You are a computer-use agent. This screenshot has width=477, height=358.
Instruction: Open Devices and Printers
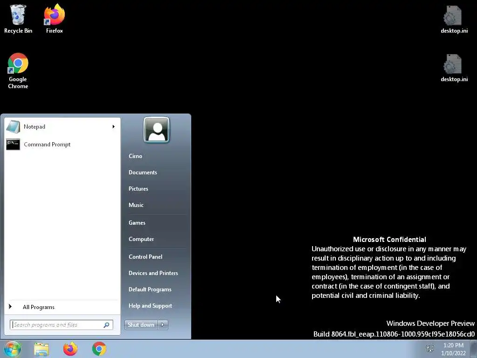click(153, 273)
